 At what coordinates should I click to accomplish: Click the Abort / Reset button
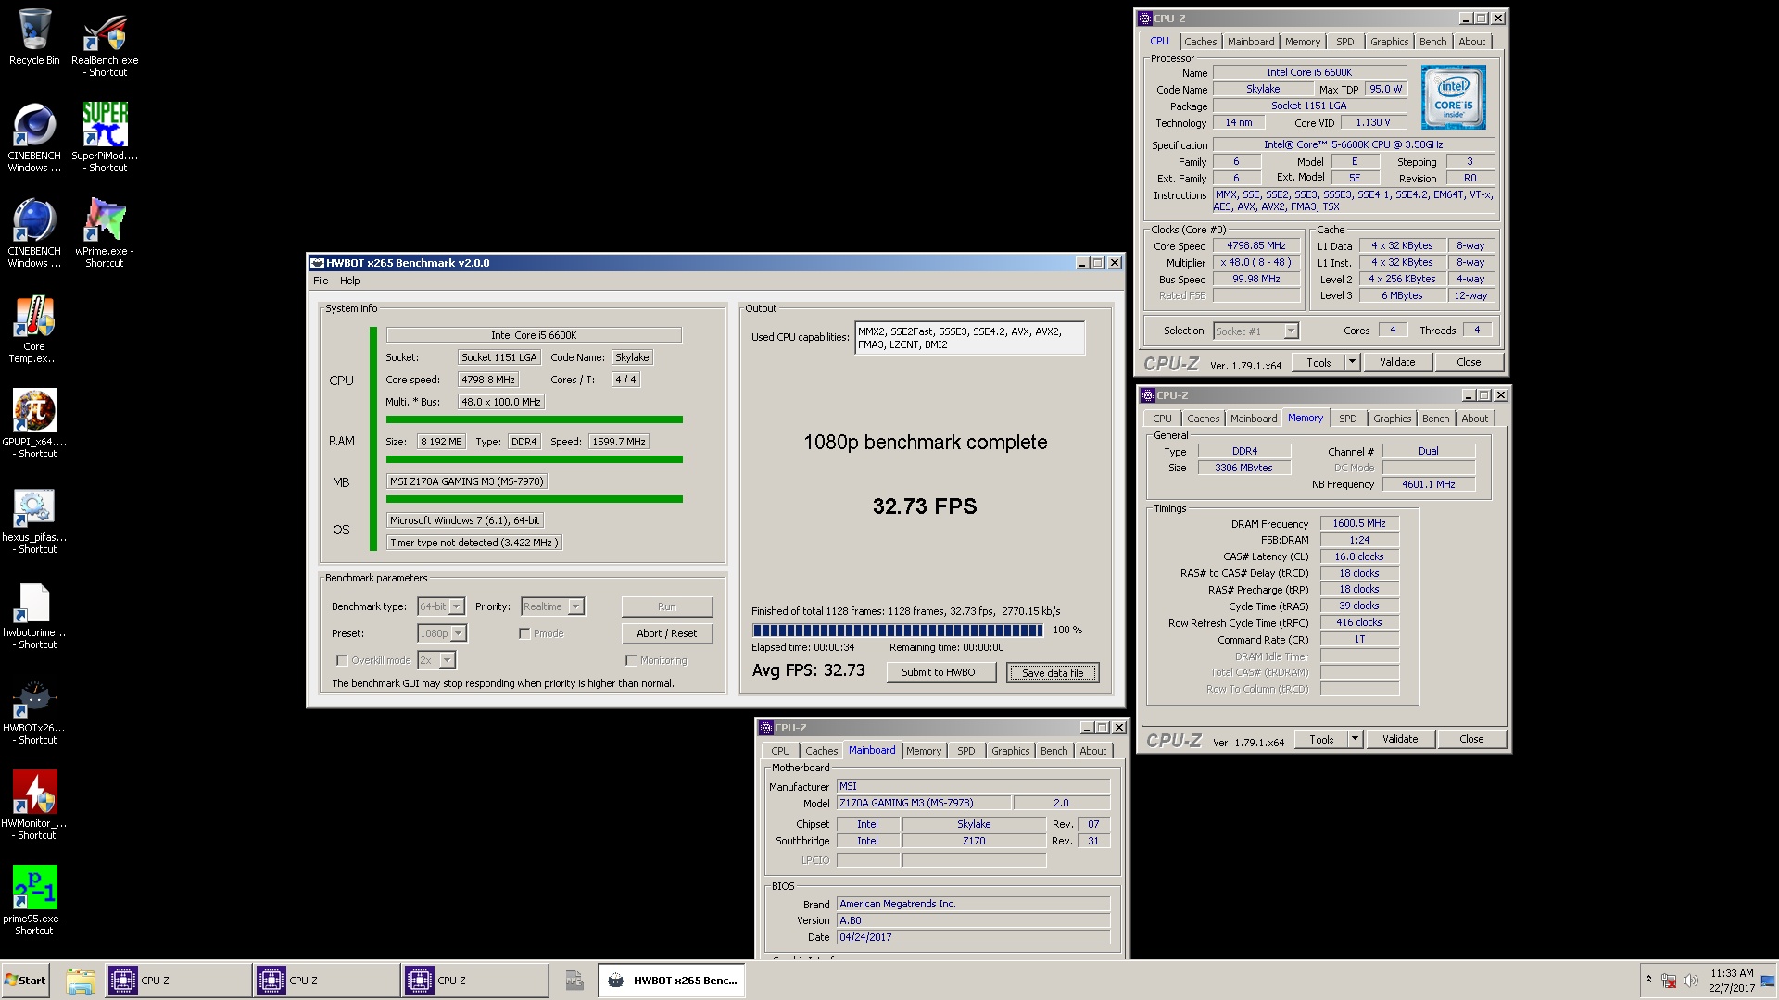(667, 633)
